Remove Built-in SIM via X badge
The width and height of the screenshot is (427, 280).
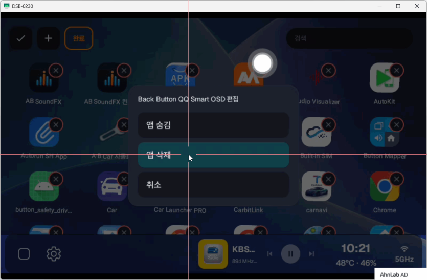click(x=328, y=125)
